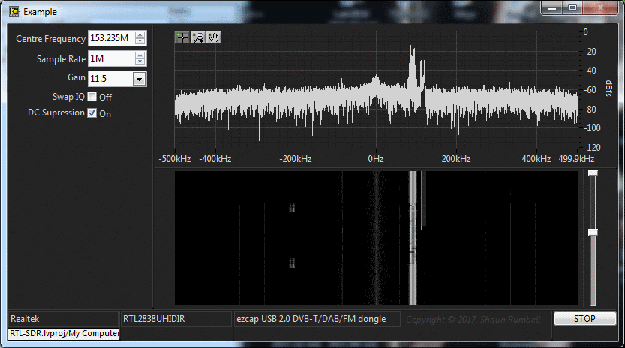Select the crosshair cursor tool on the graph
625x348 pixels.
click(x=182, y=37)
